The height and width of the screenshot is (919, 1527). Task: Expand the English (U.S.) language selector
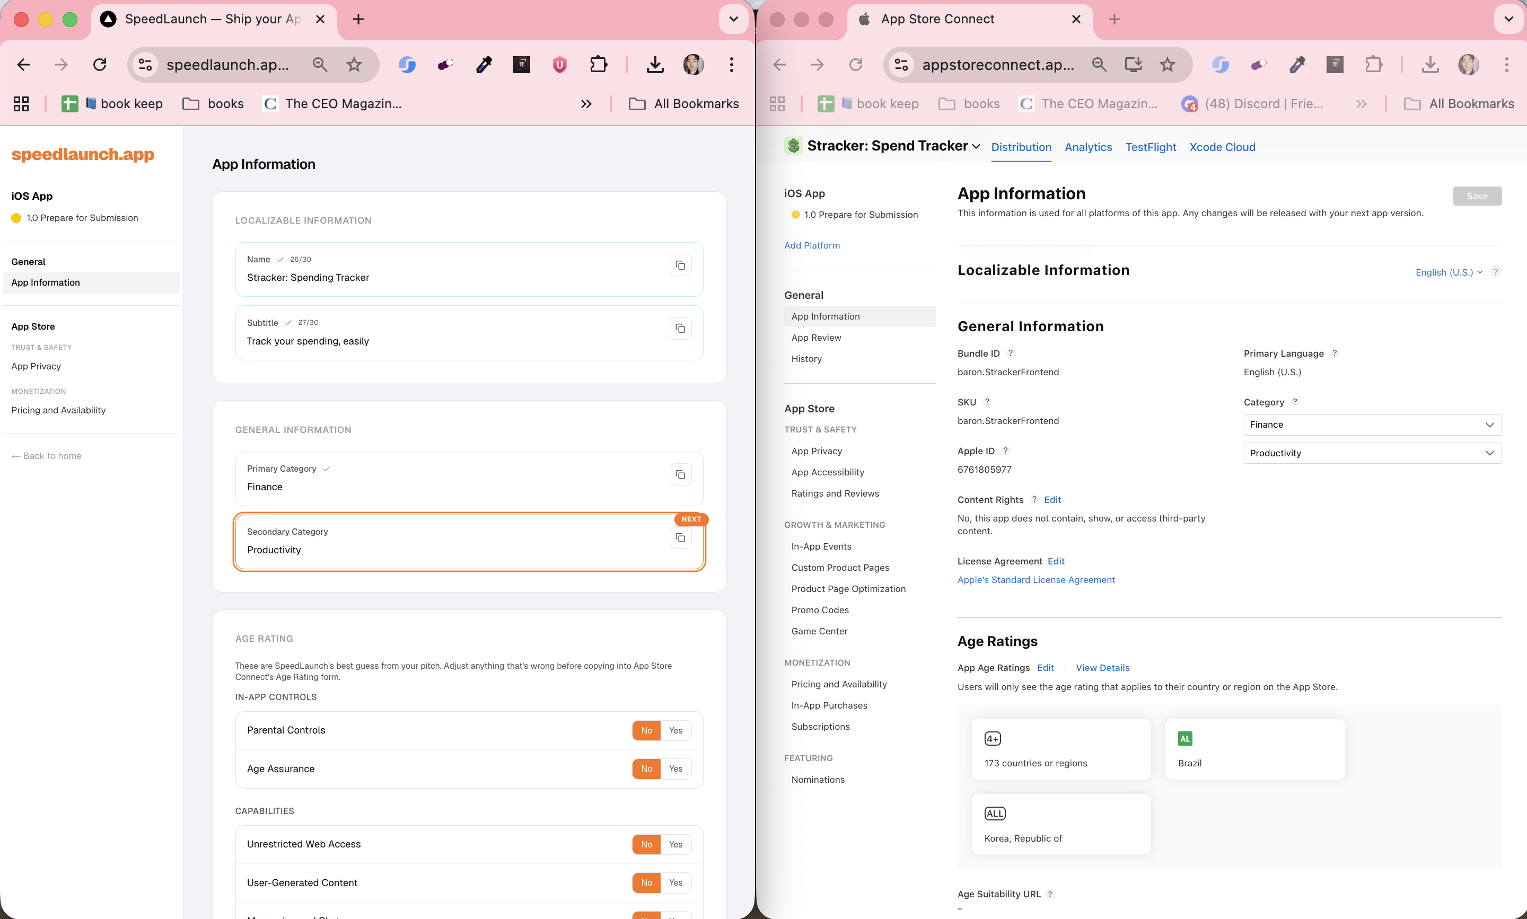pyautogui.click(x=1449, y=272)
